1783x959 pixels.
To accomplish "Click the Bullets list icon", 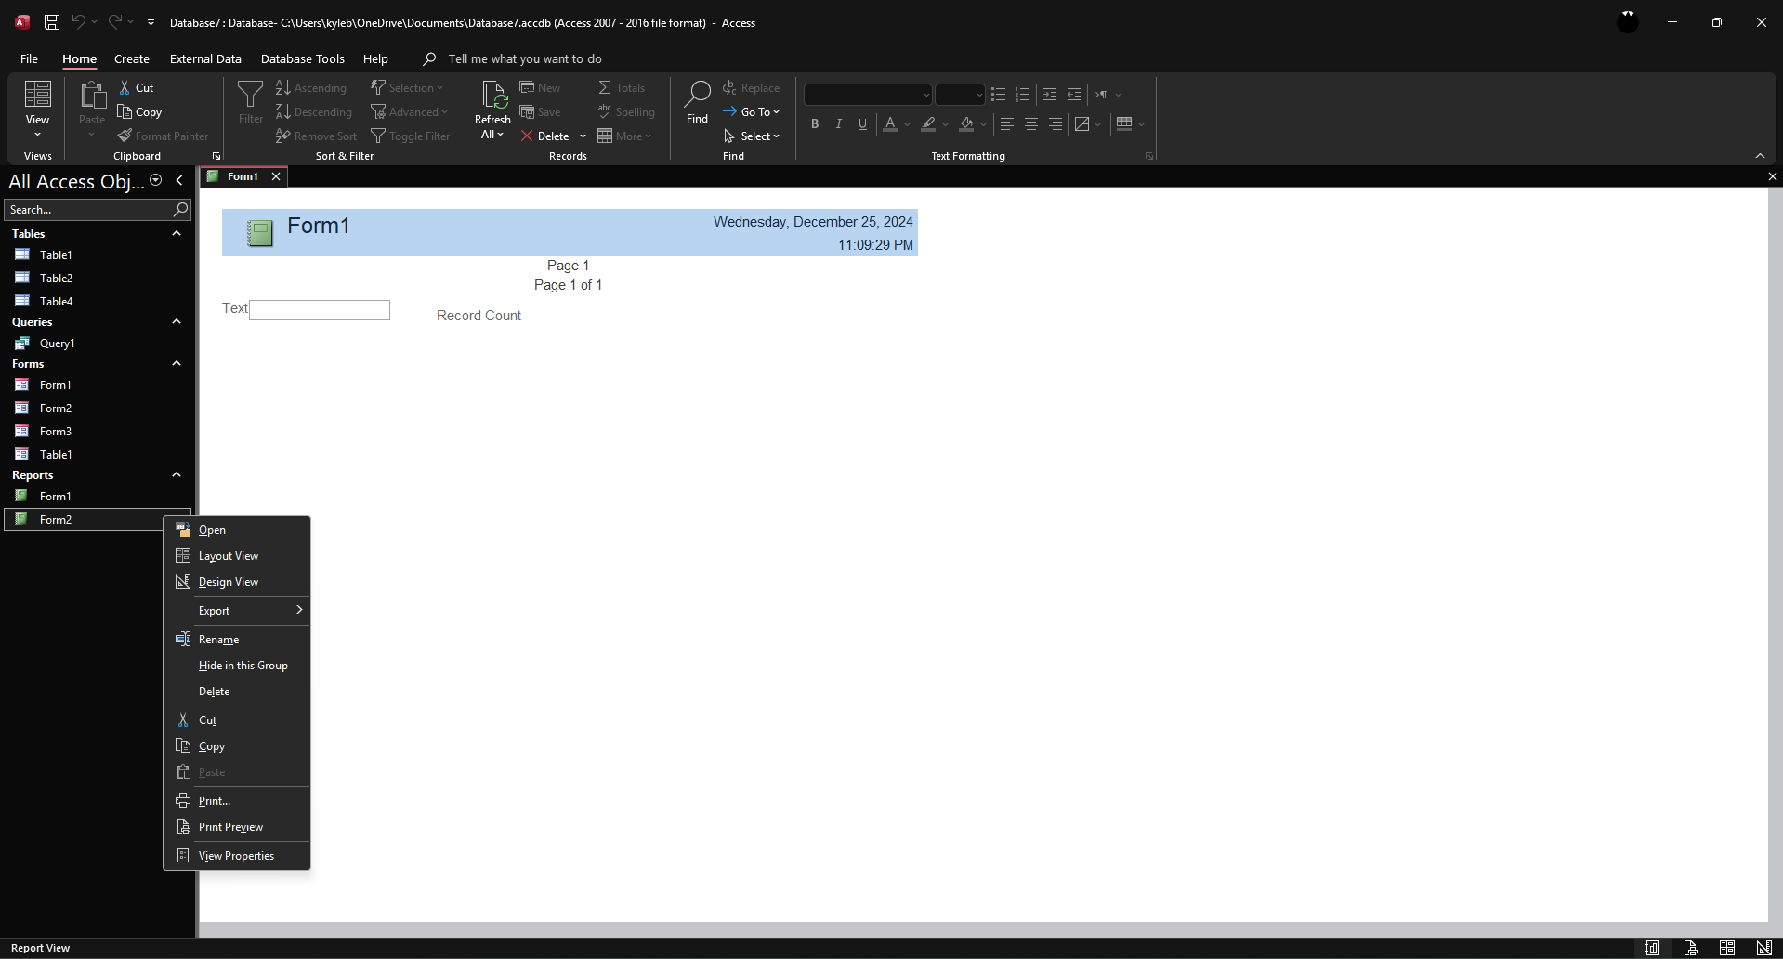I will point(998,95).
